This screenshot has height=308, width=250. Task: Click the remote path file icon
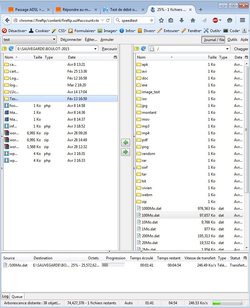[152, 49]
